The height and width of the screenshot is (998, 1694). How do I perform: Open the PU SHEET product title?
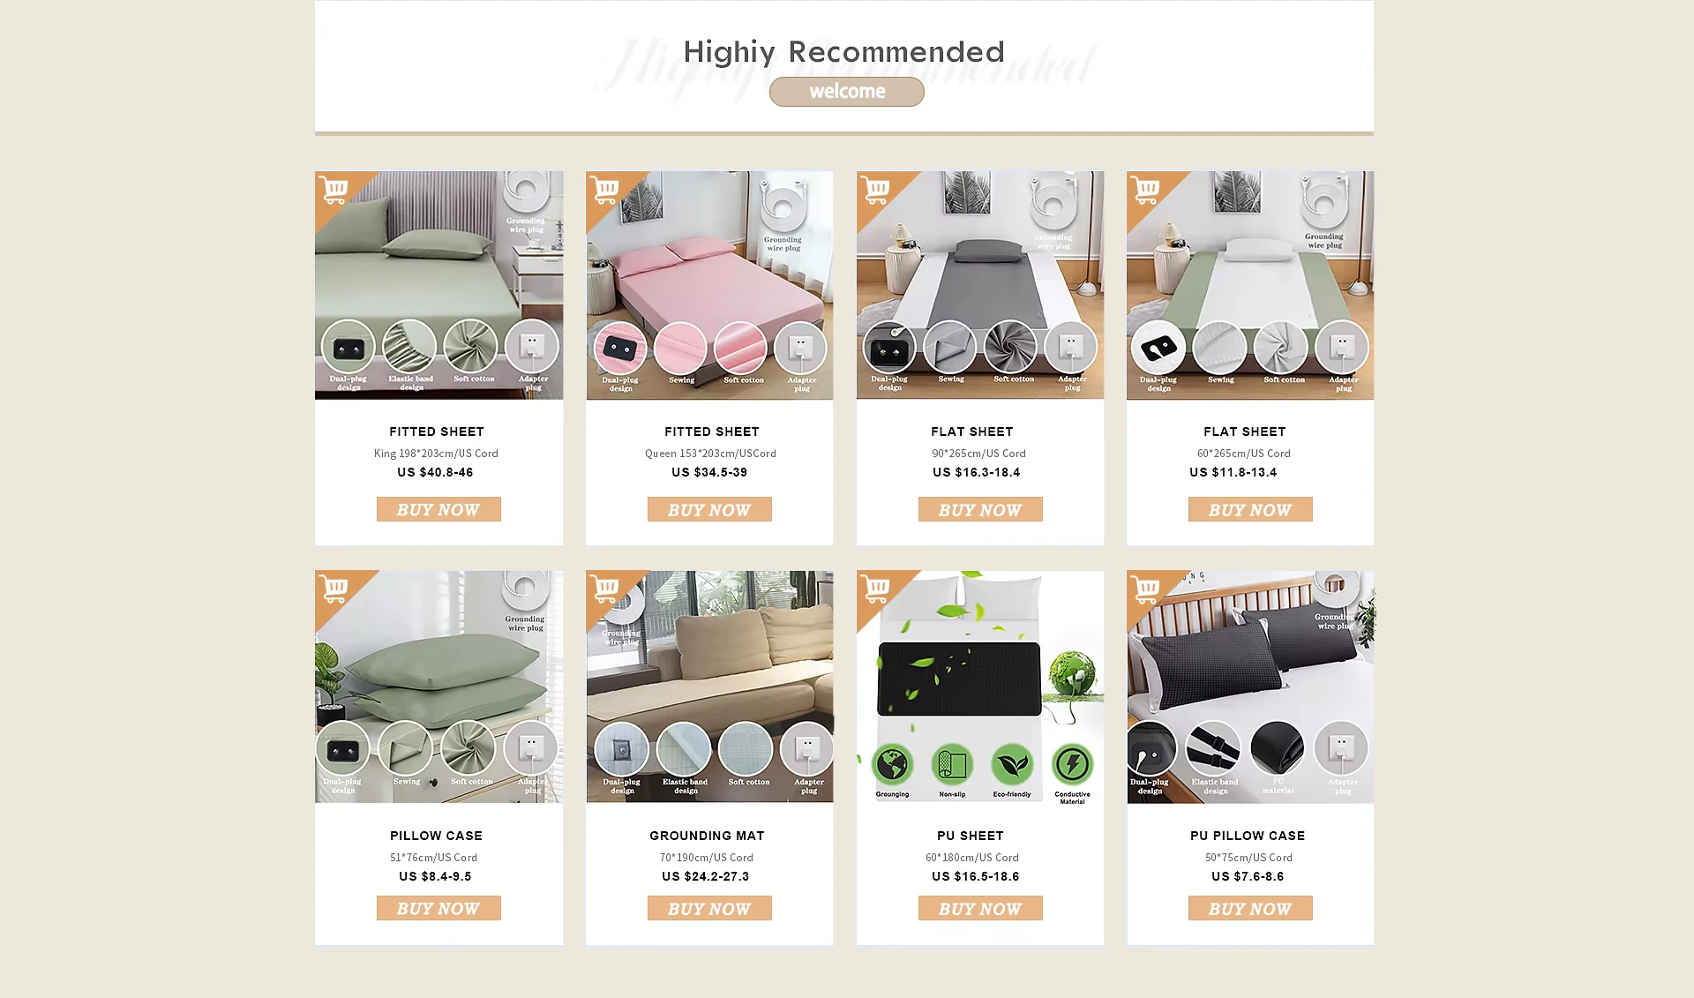click(971, 836)
